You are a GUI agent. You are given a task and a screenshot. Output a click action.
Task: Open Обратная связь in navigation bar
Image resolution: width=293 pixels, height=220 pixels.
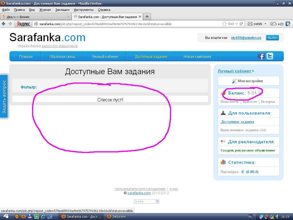pyautogui.click(x=62, y=56)
